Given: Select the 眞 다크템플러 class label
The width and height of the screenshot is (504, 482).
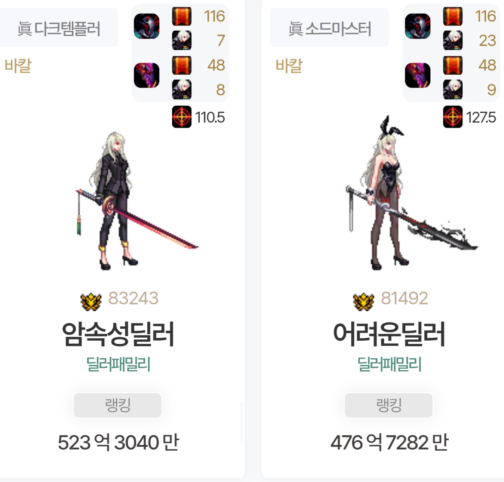Looking at the screenshot, I should click(x=59, y=28).
